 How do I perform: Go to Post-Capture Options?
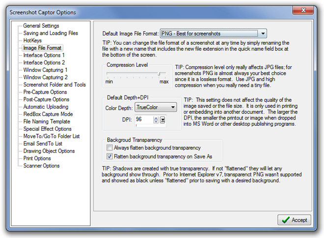click(x=46, y=99)
